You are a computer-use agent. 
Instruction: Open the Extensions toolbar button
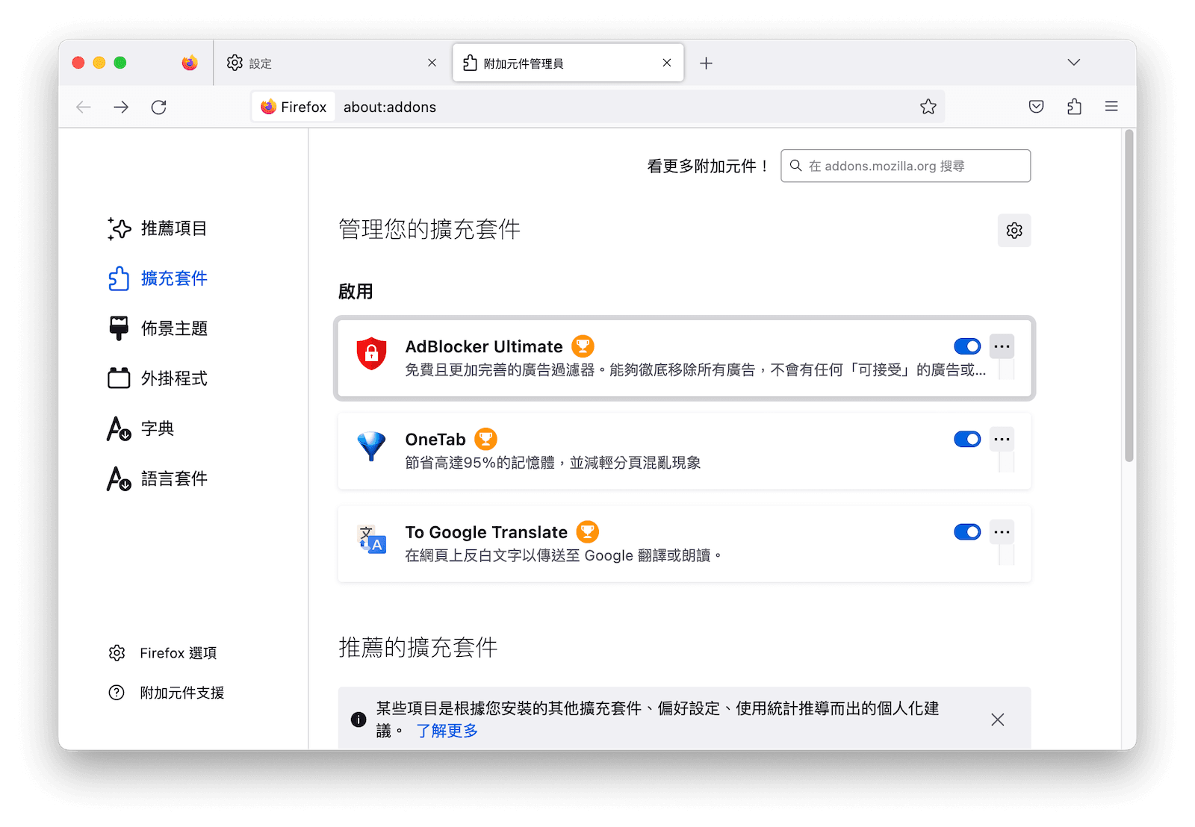[1074, 107]
